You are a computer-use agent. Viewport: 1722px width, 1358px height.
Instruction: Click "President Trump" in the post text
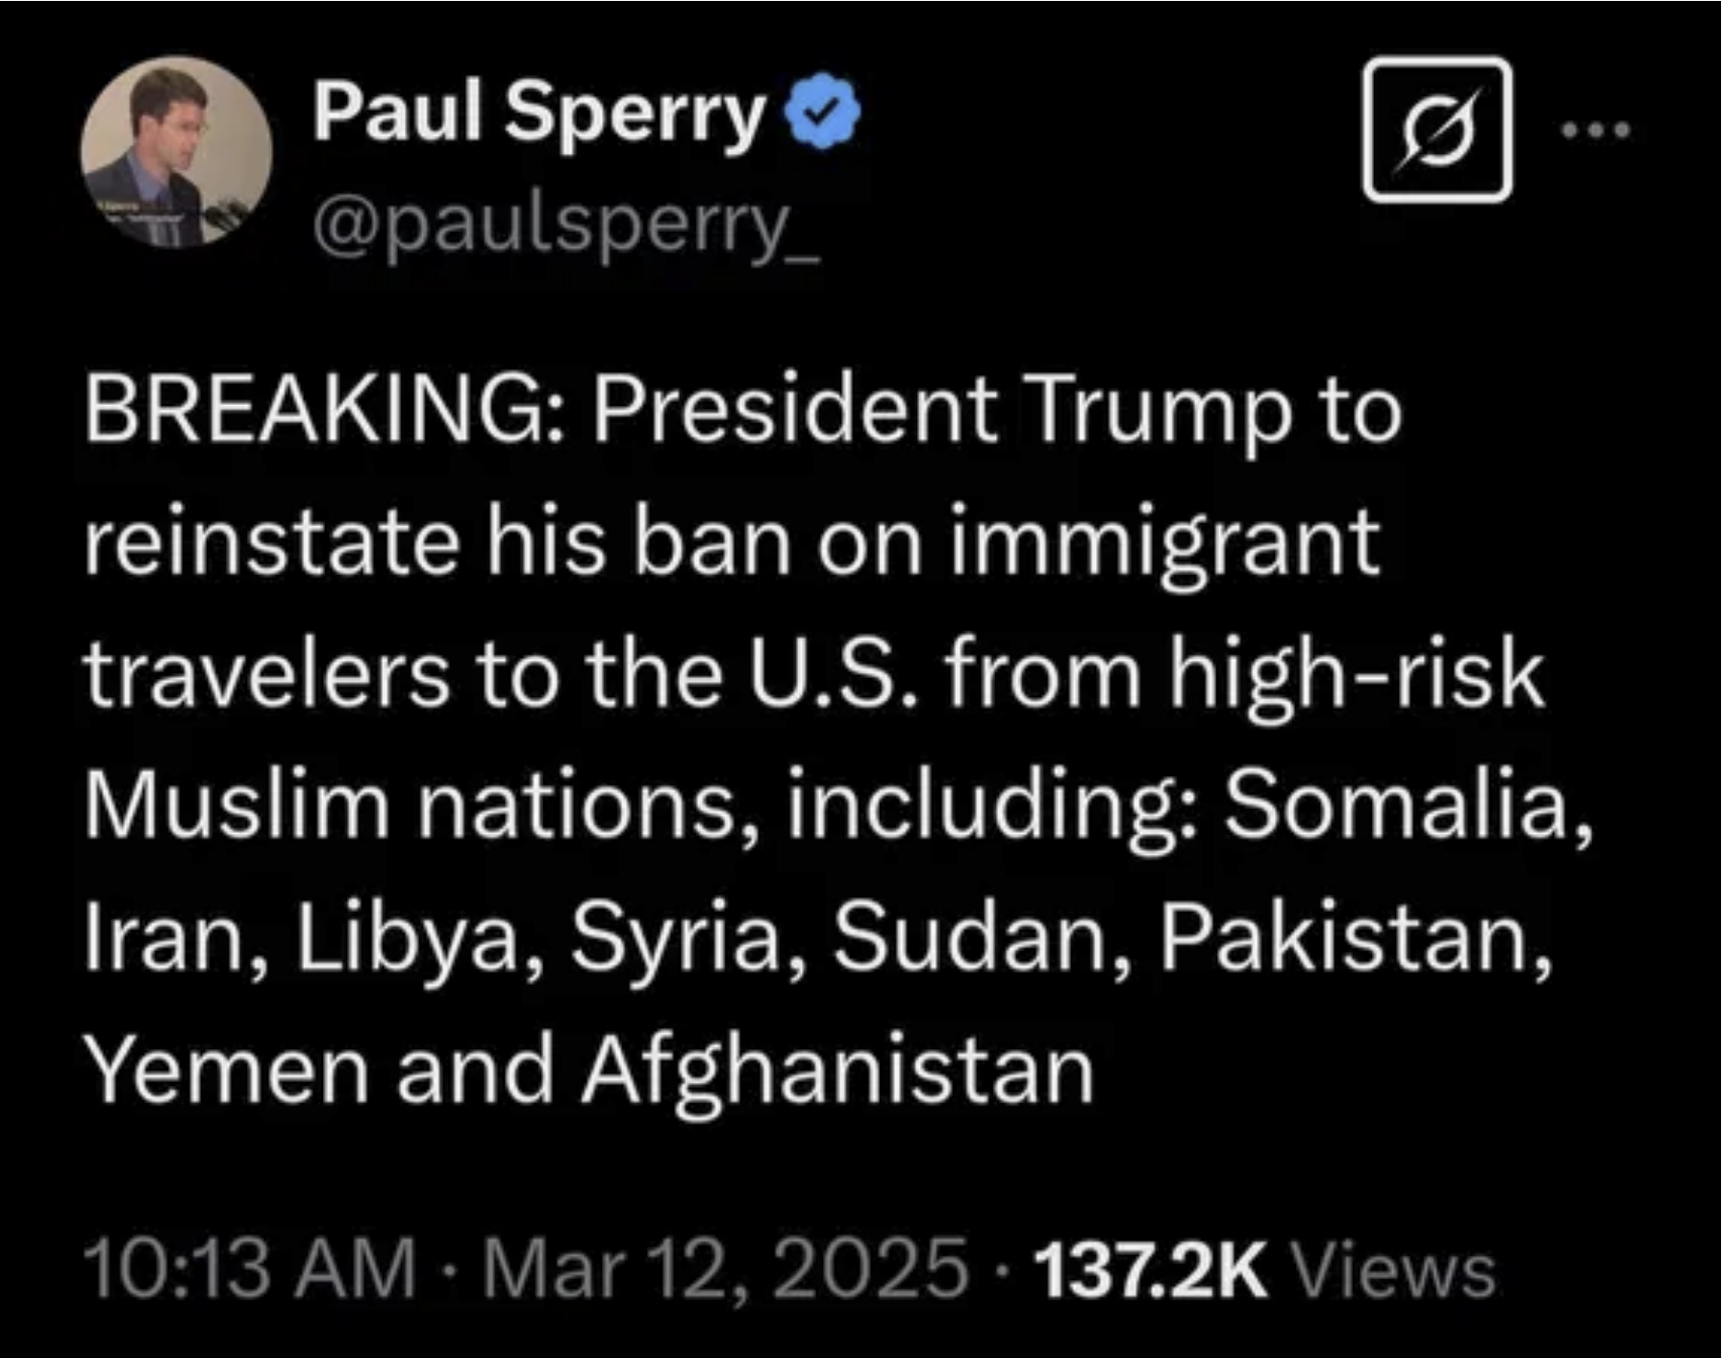click(x=940, y=412)
